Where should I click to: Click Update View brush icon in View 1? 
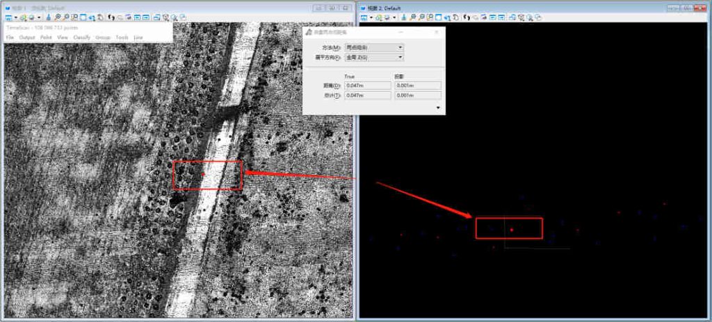[49, 17]
